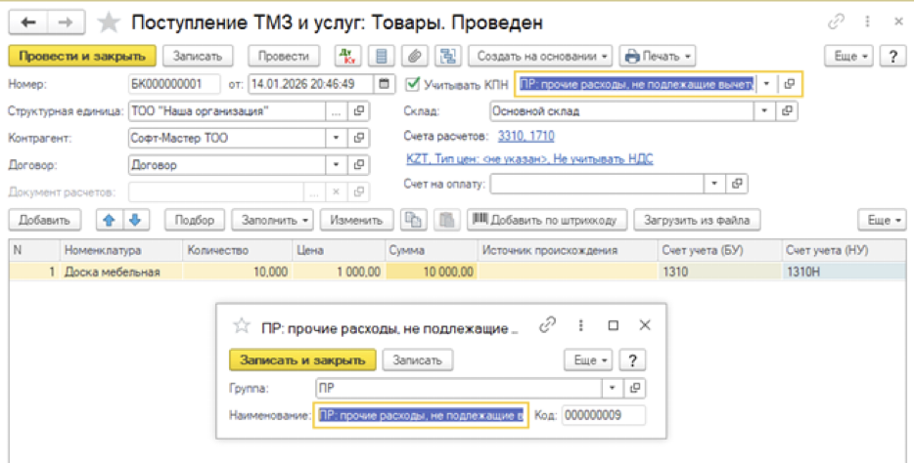Click Провести и закрыть button
The image size is (914, 463).
pyautogui.click(x=80, y=57)
